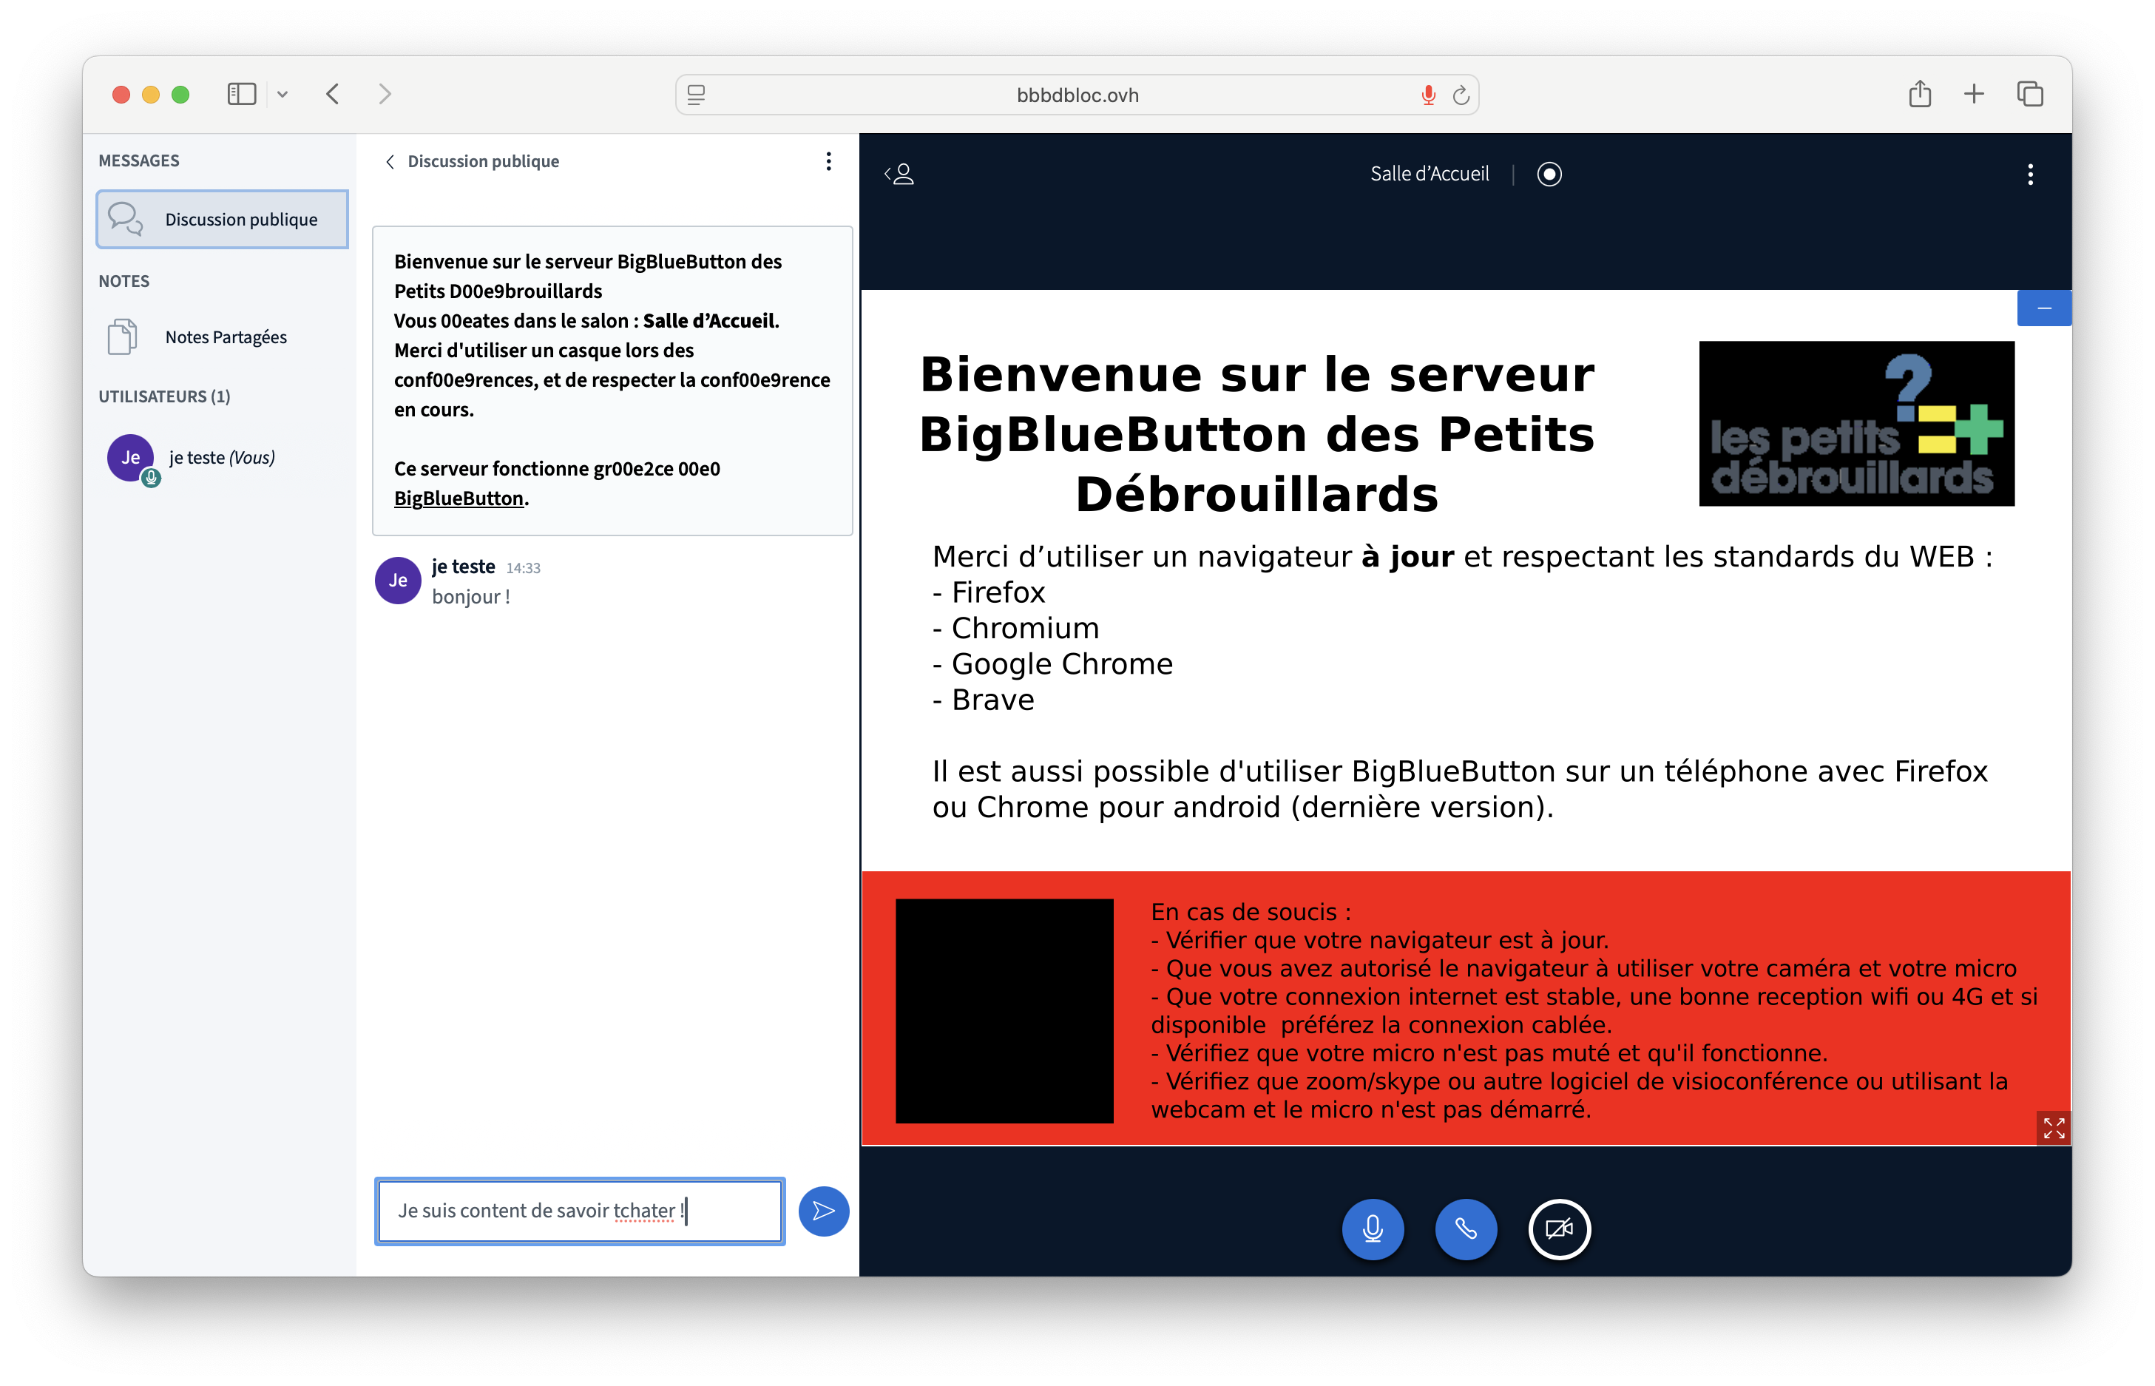Open chat options three-dot menu
2155x1386 pixels.
[828, 161]
